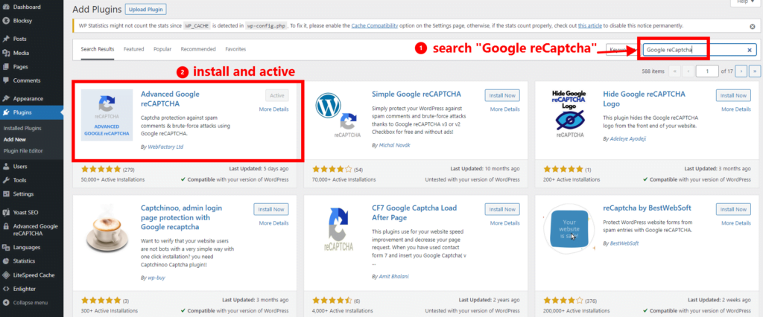The image size is (763, 317).
Task: Dismiss the WP Statistics notice
Action: pos(753,26)
